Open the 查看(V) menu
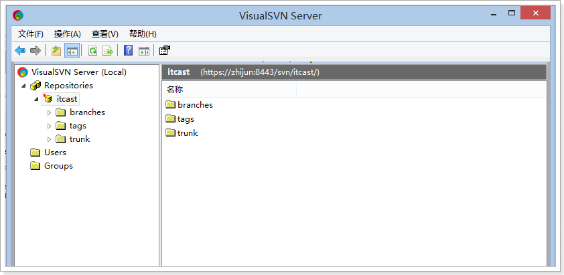 click(x=104, y=34)
